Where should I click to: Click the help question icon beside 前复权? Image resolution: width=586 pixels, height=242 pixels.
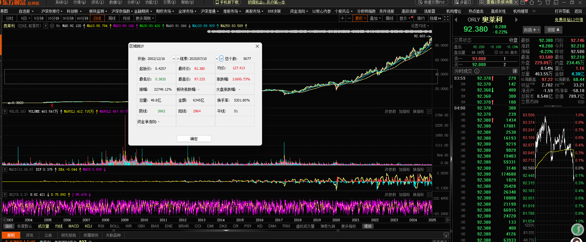click(x=46, y=26)
